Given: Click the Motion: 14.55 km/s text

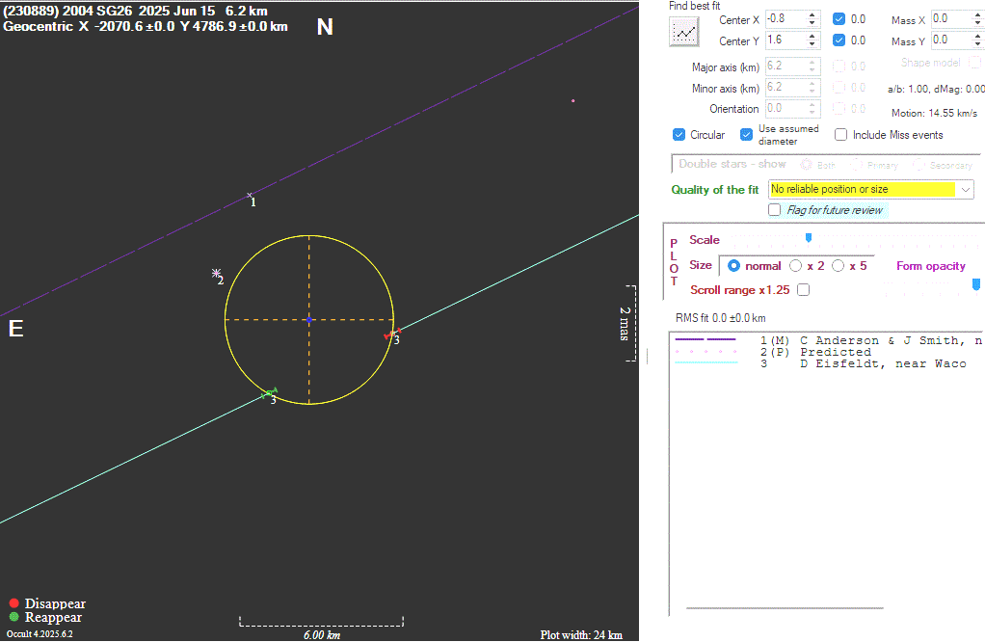Looking at the screenshot, I should point(934,113).
